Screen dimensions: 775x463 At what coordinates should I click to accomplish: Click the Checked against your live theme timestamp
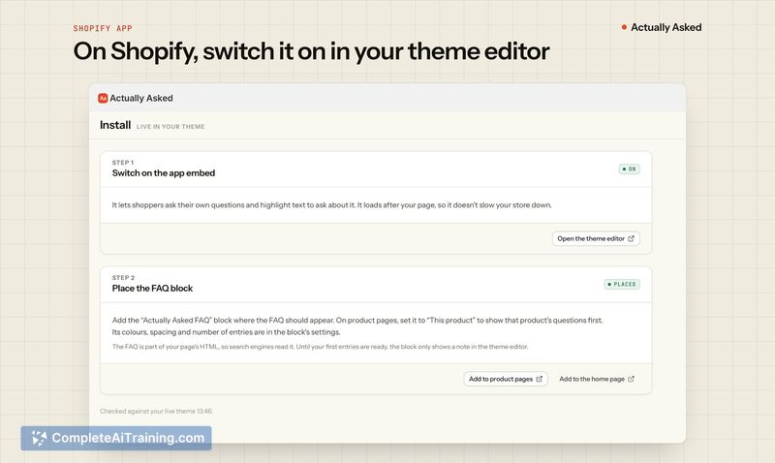(156, 411)
